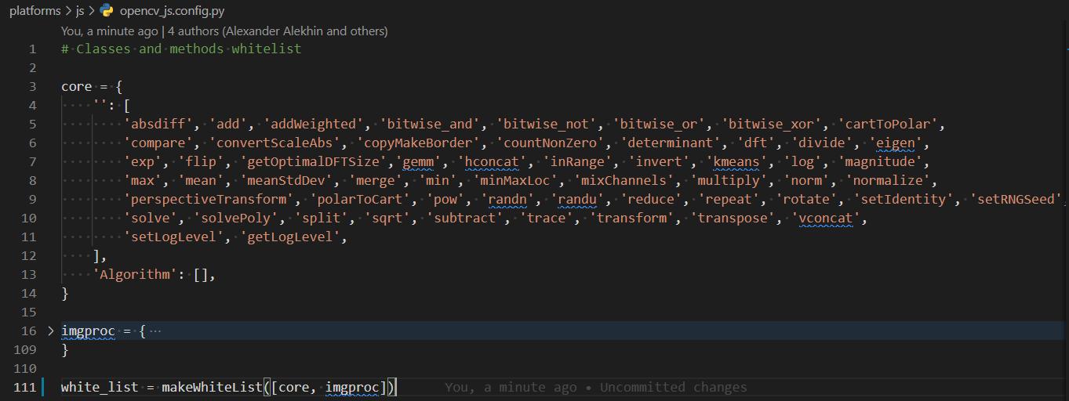
Task: Click line number 1 in gutter
Action: pos(32,49)
